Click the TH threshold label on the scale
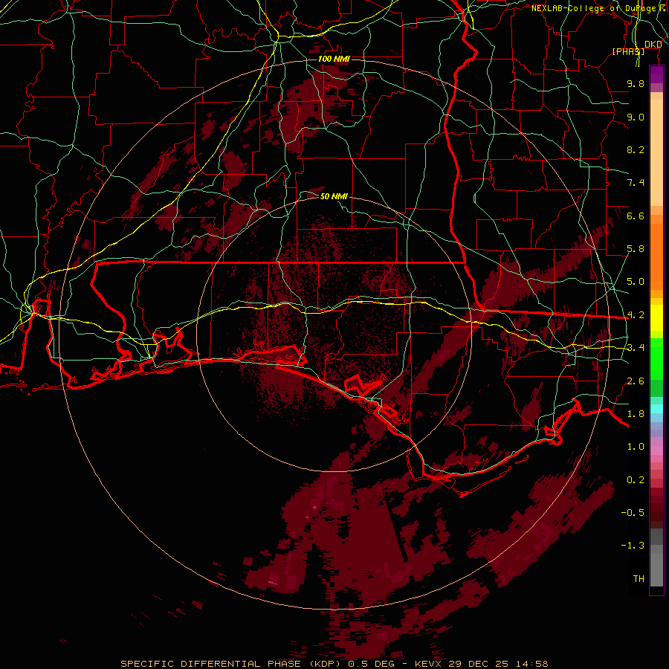This screenshot has width=669, height=669. point(639,579)
